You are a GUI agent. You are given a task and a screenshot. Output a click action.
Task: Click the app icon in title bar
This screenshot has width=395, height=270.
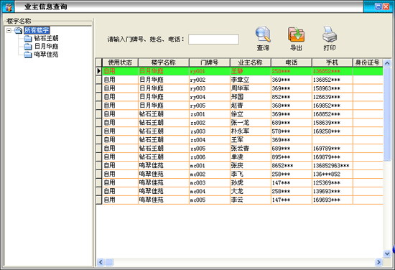pyautogui.click(x=9, y=6)
